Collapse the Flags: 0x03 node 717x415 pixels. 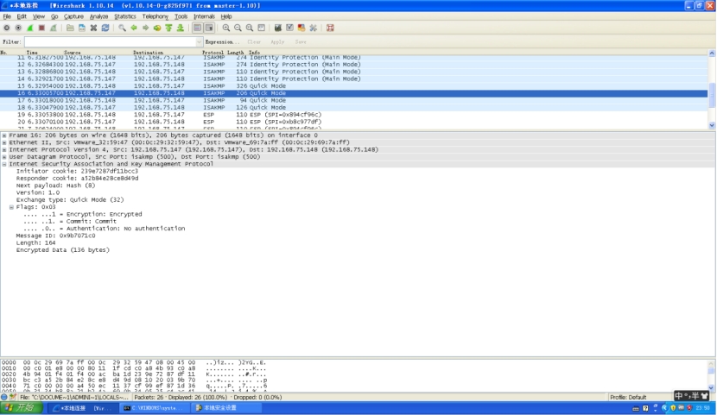tap(12, 207)
